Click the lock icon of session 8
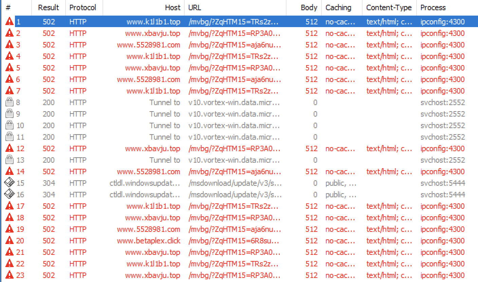This screenshot has height=282, width=478. coord(10,102)
